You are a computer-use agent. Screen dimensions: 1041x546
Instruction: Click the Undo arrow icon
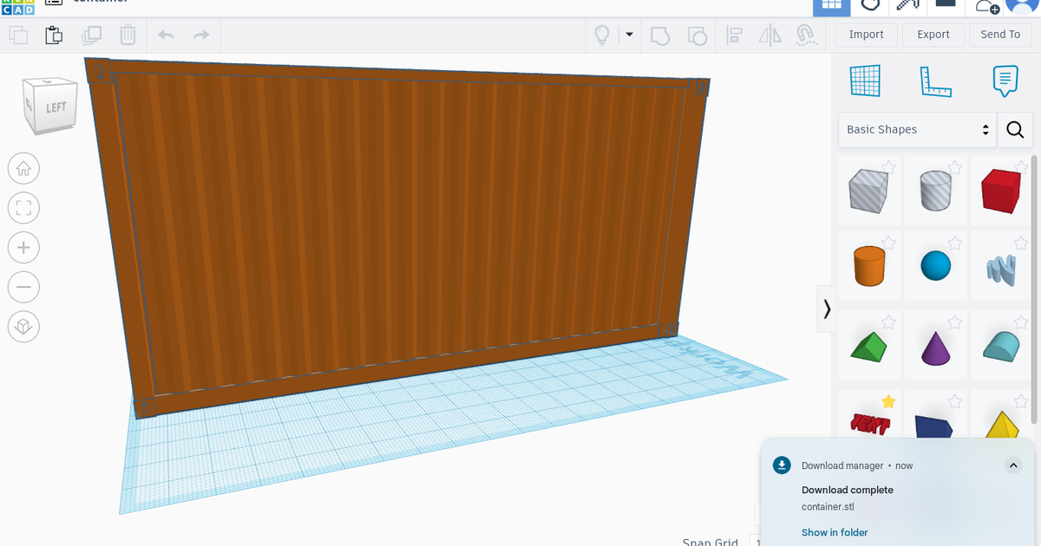pyautogui.click(x=165, y=35)
